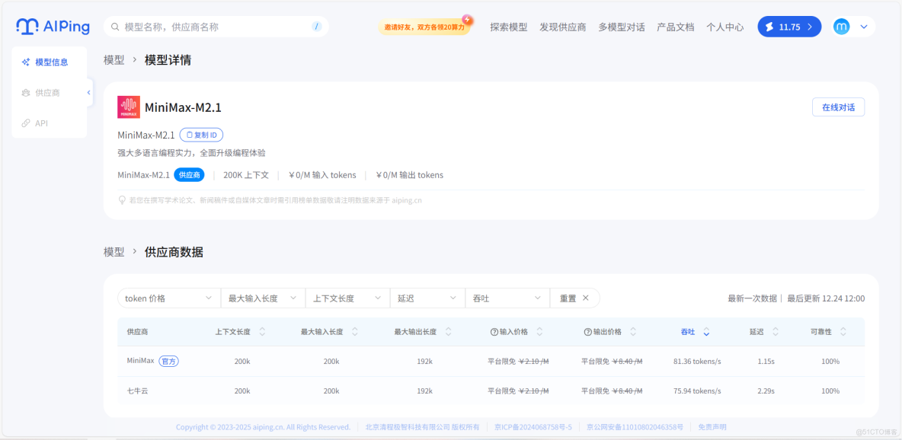Toggle sorting on the 延迟 column
This screenshot has height=440, width=902.
[x=775, y=331]
